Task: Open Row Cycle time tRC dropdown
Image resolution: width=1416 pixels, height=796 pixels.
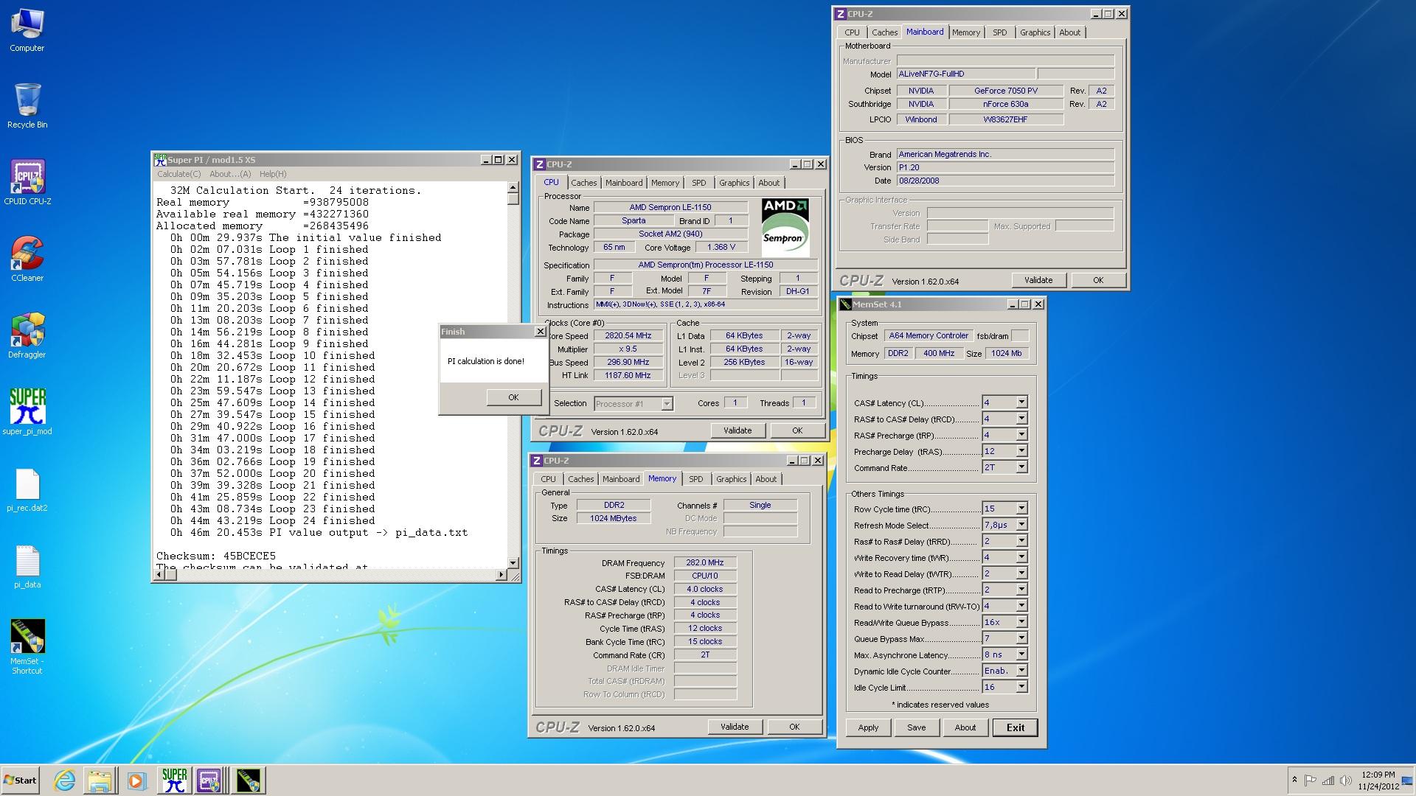Action: (x=1021, y=509)
